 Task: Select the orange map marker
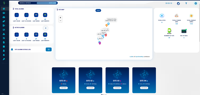[x=106, y=25]
